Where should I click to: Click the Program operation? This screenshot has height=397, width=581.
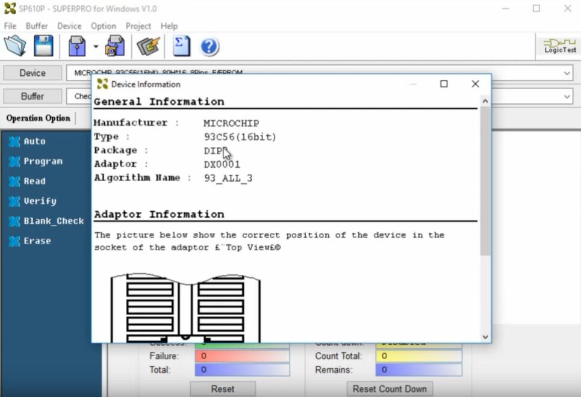43,161
